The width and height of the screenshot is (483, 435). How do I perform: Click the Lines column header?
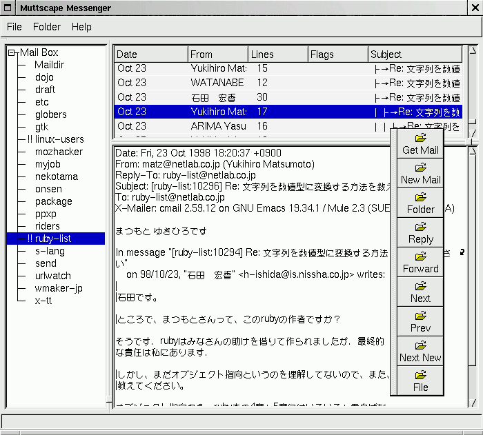coord(278,54)
